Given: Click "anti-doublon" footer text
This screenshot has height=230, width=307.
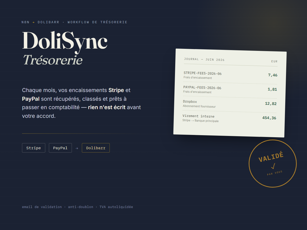Looking at the screenshot, I should click(x=81, y=207).
